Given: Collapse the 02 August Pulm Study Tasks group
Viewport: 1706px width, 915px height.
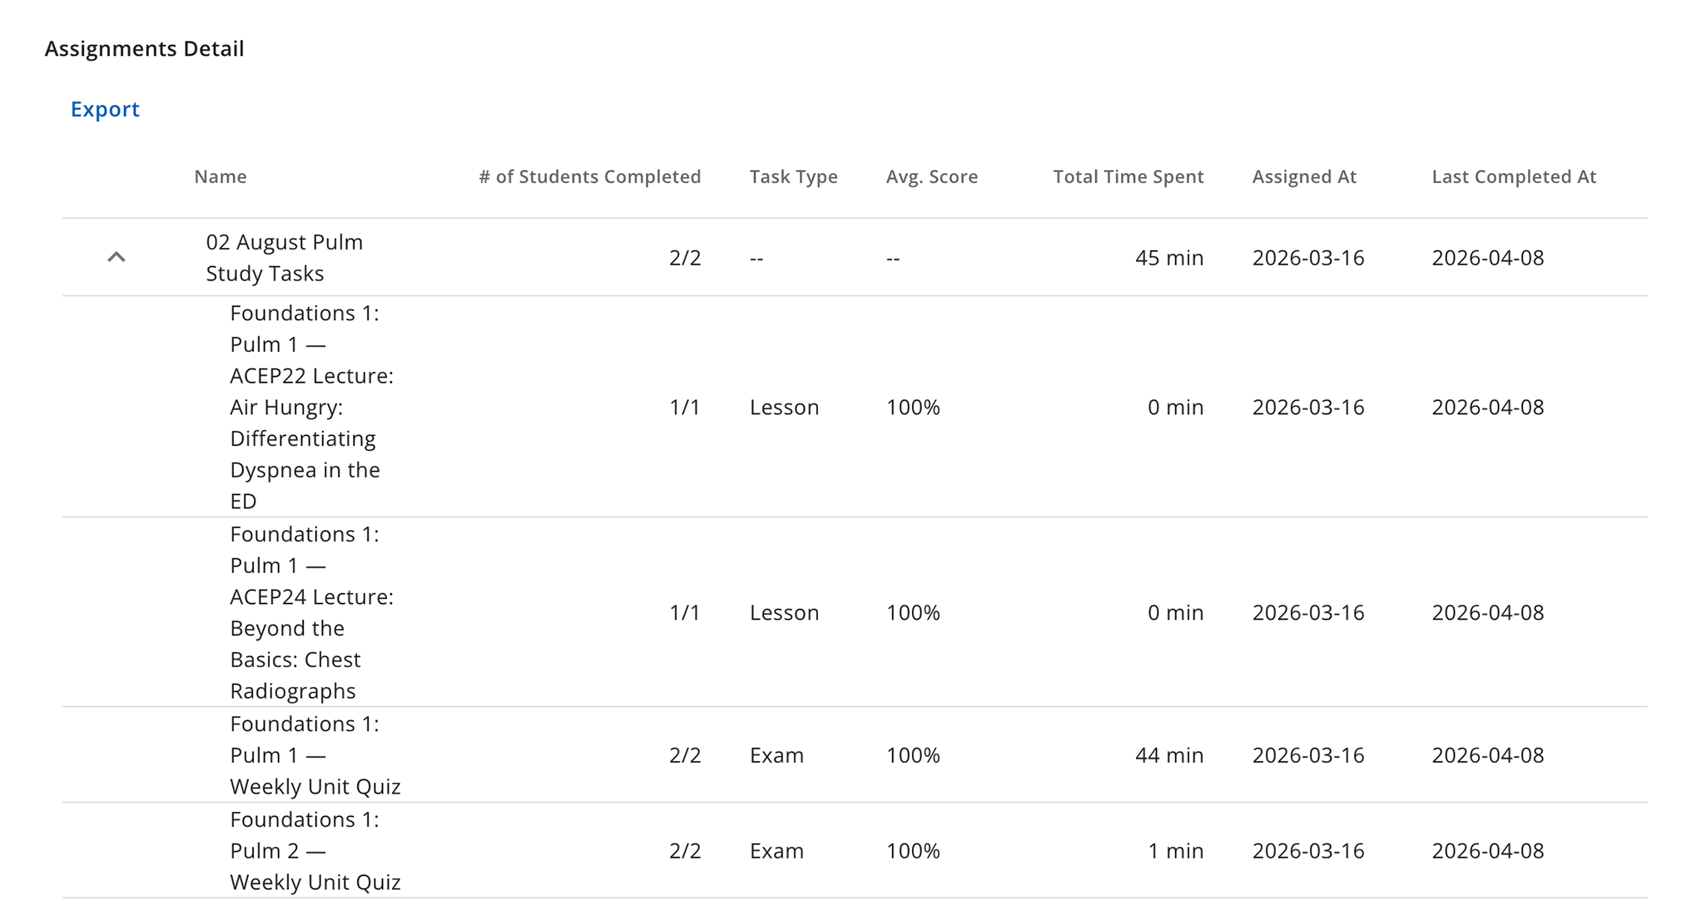Looking at the screenshot, I should pos(117,257).
